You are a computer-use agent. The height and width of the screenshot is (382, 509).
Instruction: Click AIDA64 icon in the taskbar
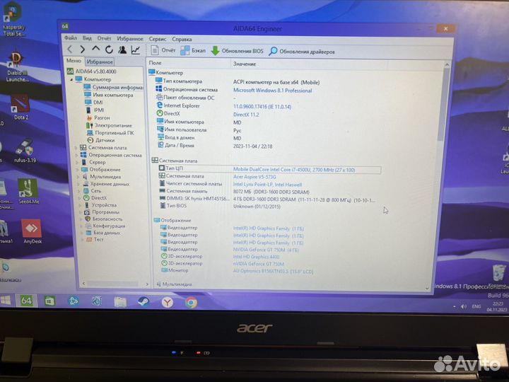point(27,301)
